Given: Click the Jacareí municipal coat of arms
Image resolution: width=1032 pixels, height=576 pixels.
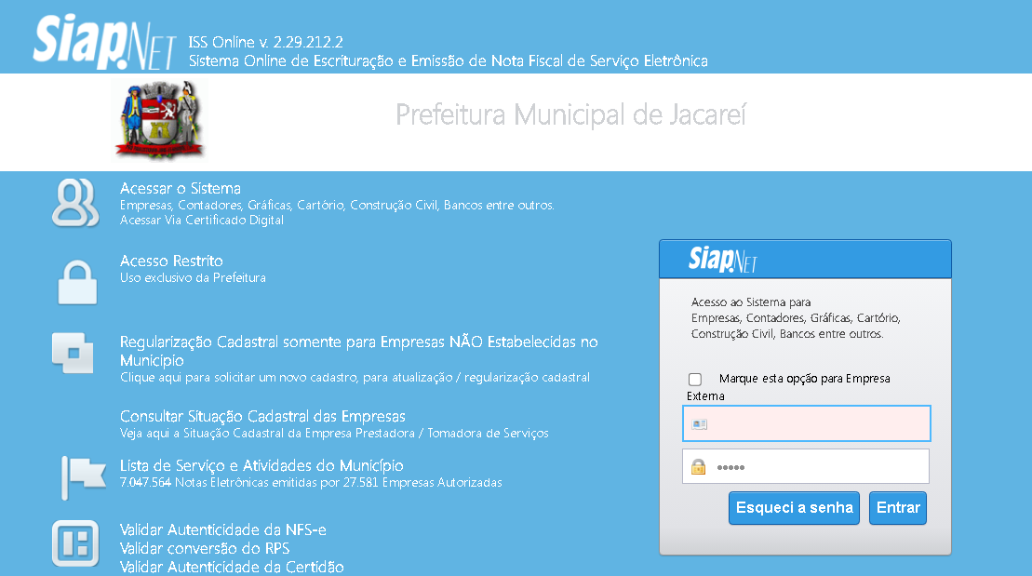Looking at the screenshot, I should 160,119.
